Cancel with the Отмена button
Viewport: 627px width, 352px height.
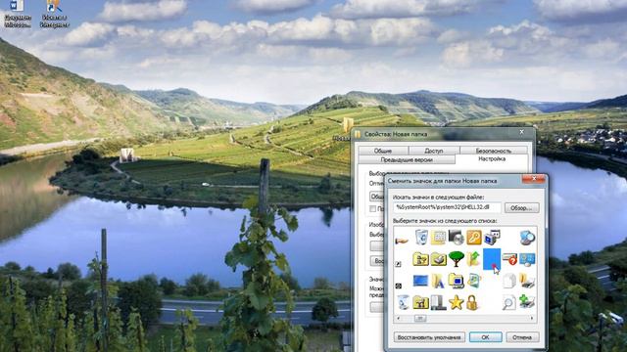pos(522,337)
